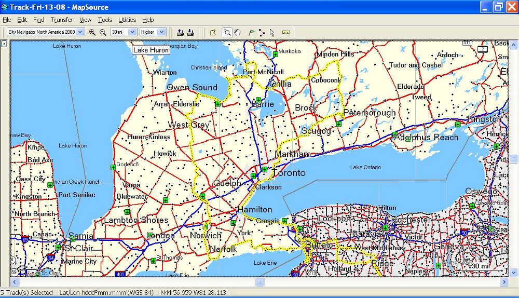Click the London map label
Viewport: 519px width, 298px height.
[x=161, y=236]
